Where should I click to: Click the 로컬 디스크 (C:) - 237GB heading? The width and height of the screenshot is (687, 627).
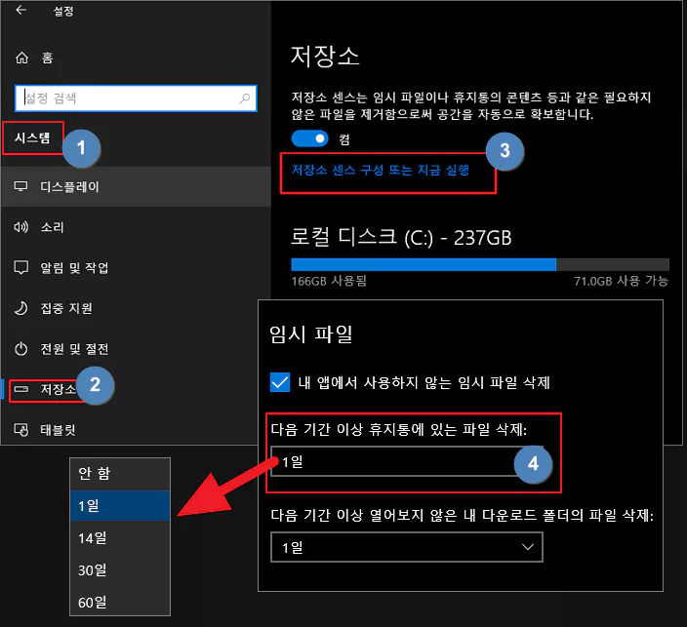pos(401,237)
